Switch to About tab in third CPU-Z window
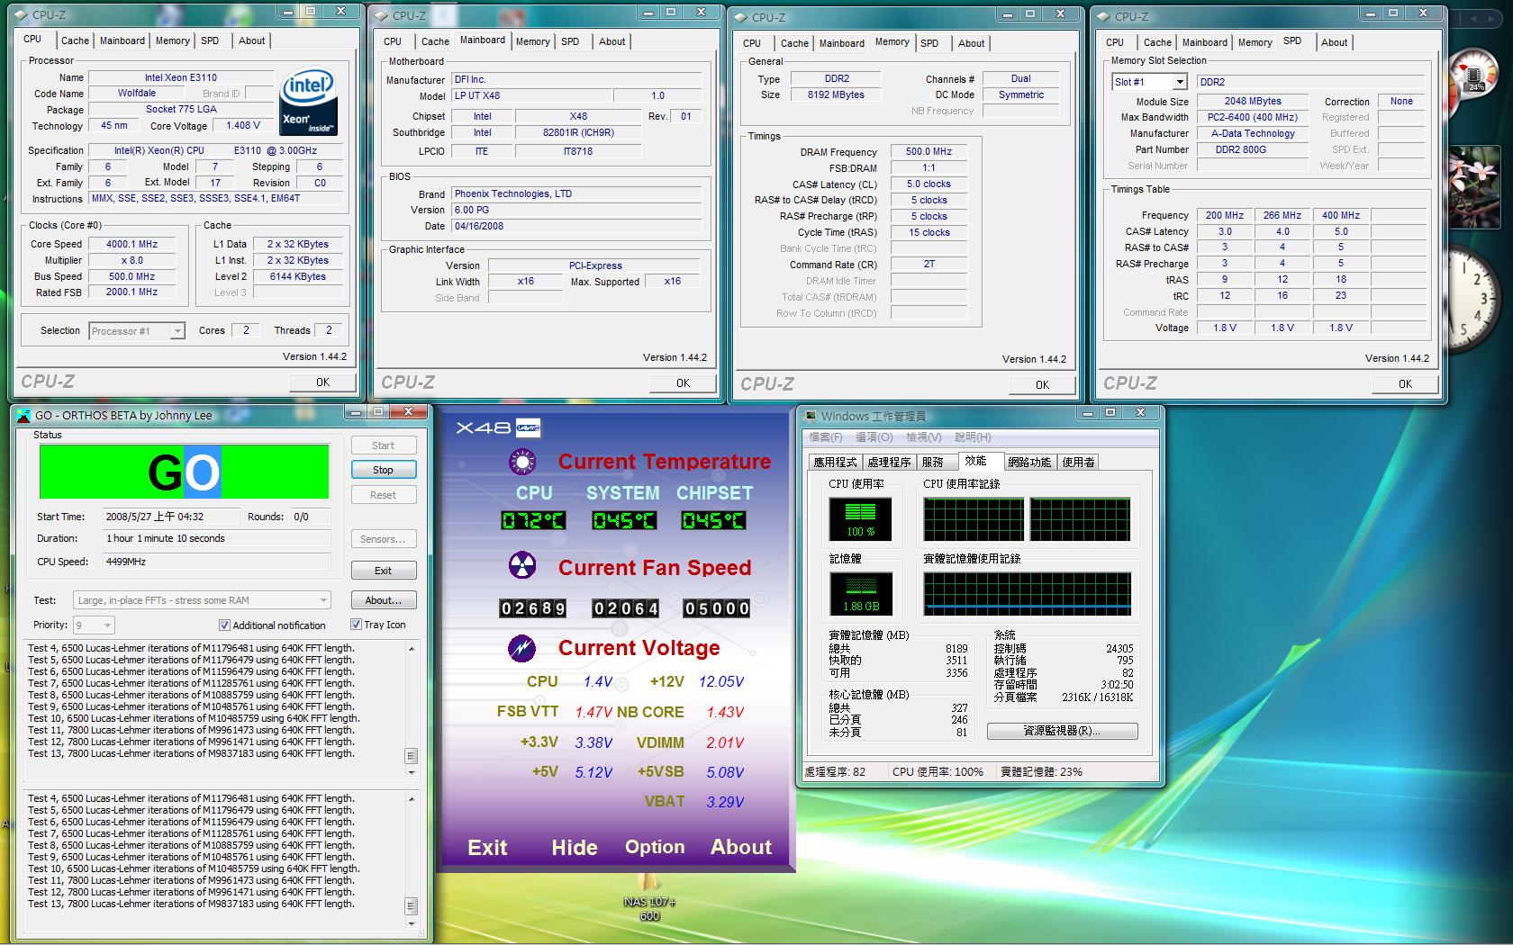This screenshot has height=945, width=1513. click(971, 43)
